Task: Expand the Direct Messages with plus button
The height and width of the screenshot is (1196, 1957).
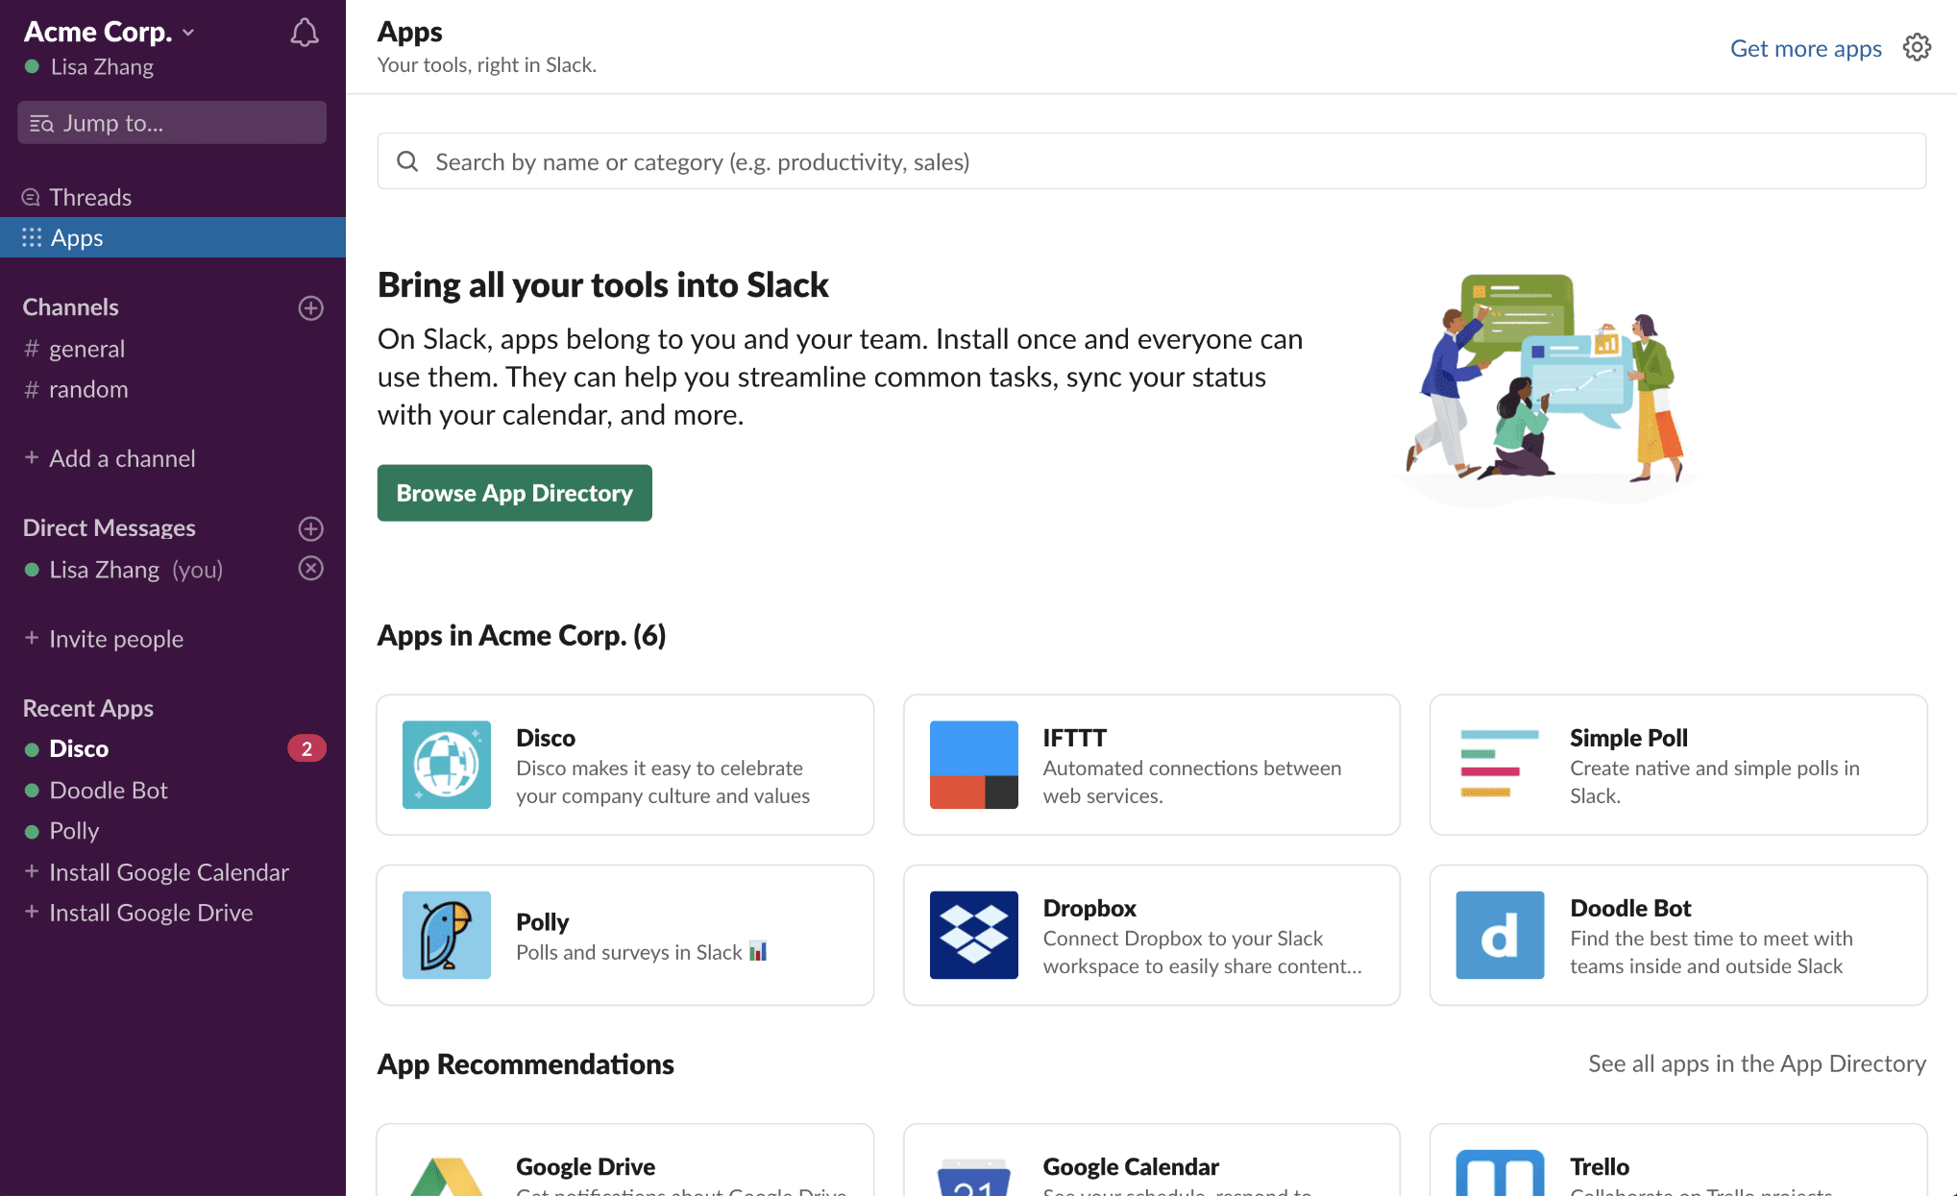Action: click(310, 528)
